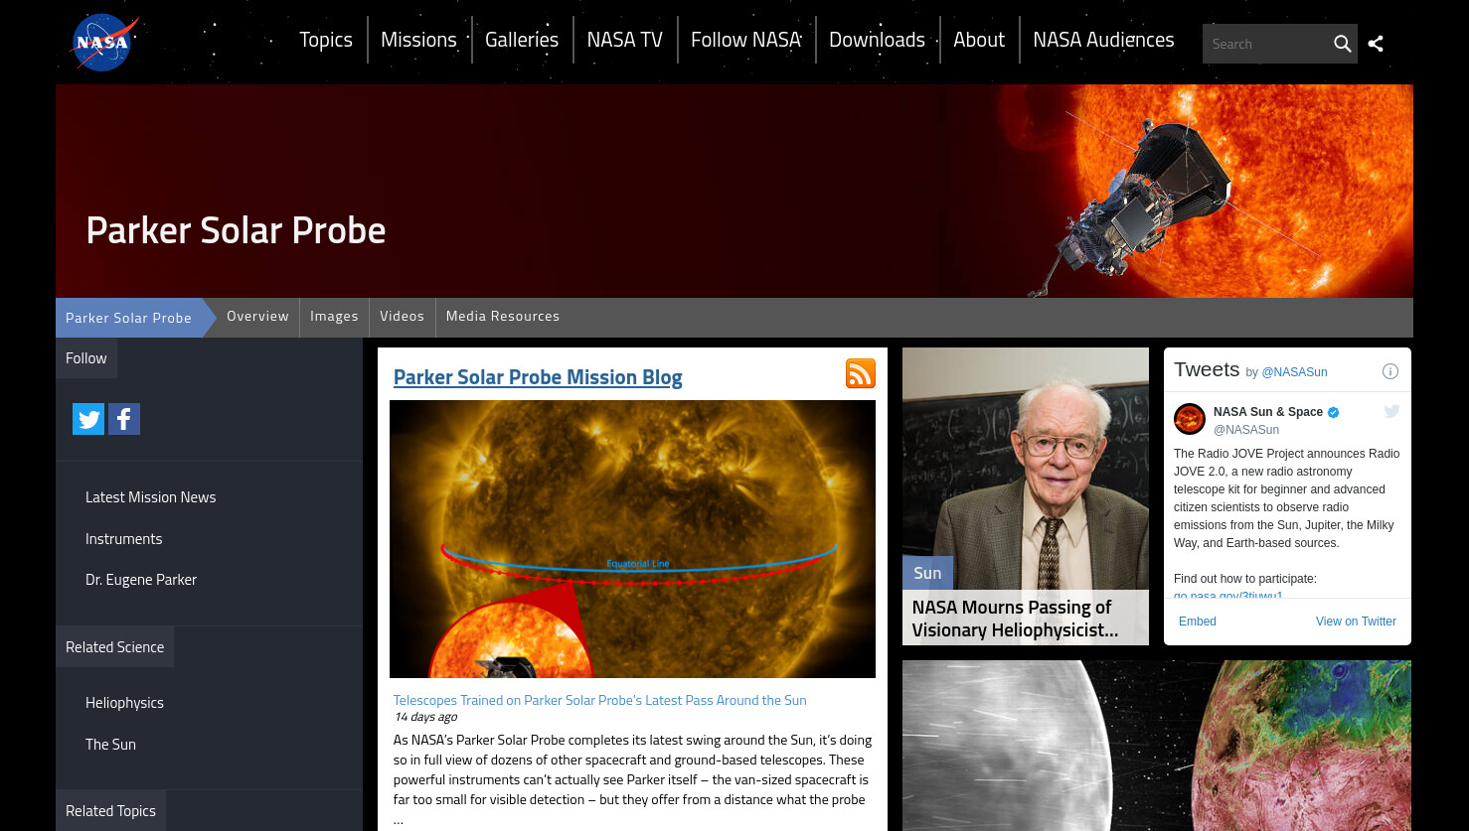Open Parker Solar Probe Mission Blog link
Image resolution: width=1469 pixels, height=831 pixels.
coord(538,377)
